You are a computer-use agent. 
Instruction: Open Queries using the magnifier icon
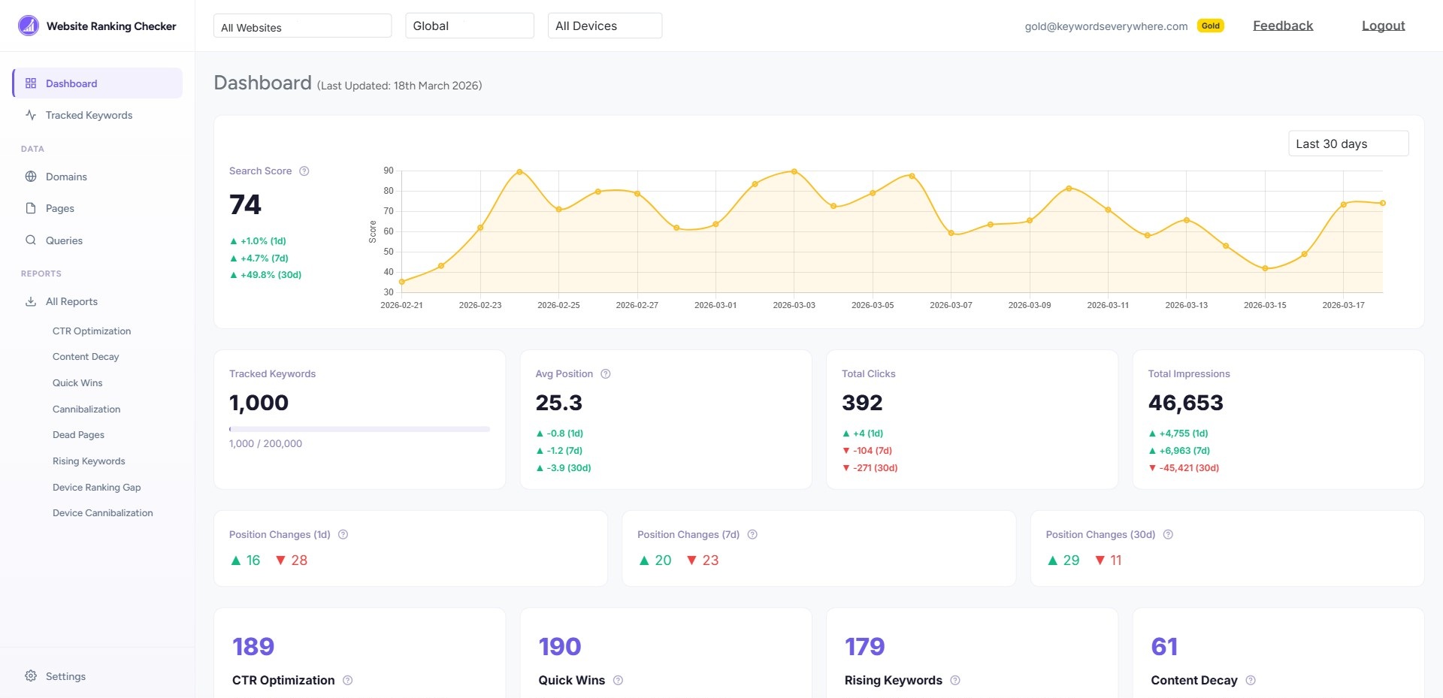coord(30,240)
